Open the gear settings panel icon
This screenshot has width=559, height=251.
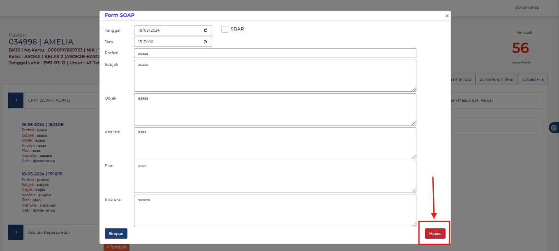pos(554,128)
